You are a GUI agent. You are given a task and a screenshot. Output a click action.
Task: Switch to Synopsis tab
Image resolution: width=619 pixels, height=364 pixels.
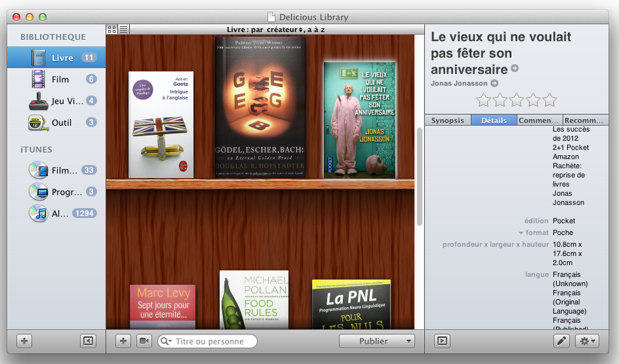click(x=448, y=120)
